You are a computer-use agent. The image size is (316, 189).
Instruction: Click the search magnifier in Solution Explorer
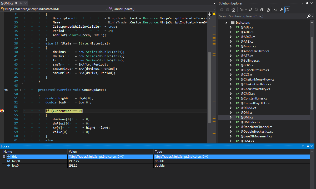pyautogui.click(x=309, y=16)
